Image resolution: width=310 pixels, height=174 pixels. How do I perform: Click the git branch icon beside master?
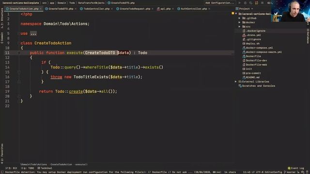coord(285,172)
